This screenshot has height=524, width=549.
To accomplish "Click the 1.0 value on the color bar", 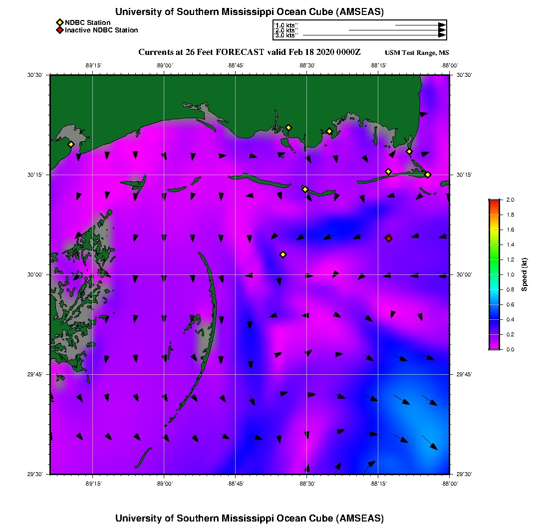I will (510, 274).
